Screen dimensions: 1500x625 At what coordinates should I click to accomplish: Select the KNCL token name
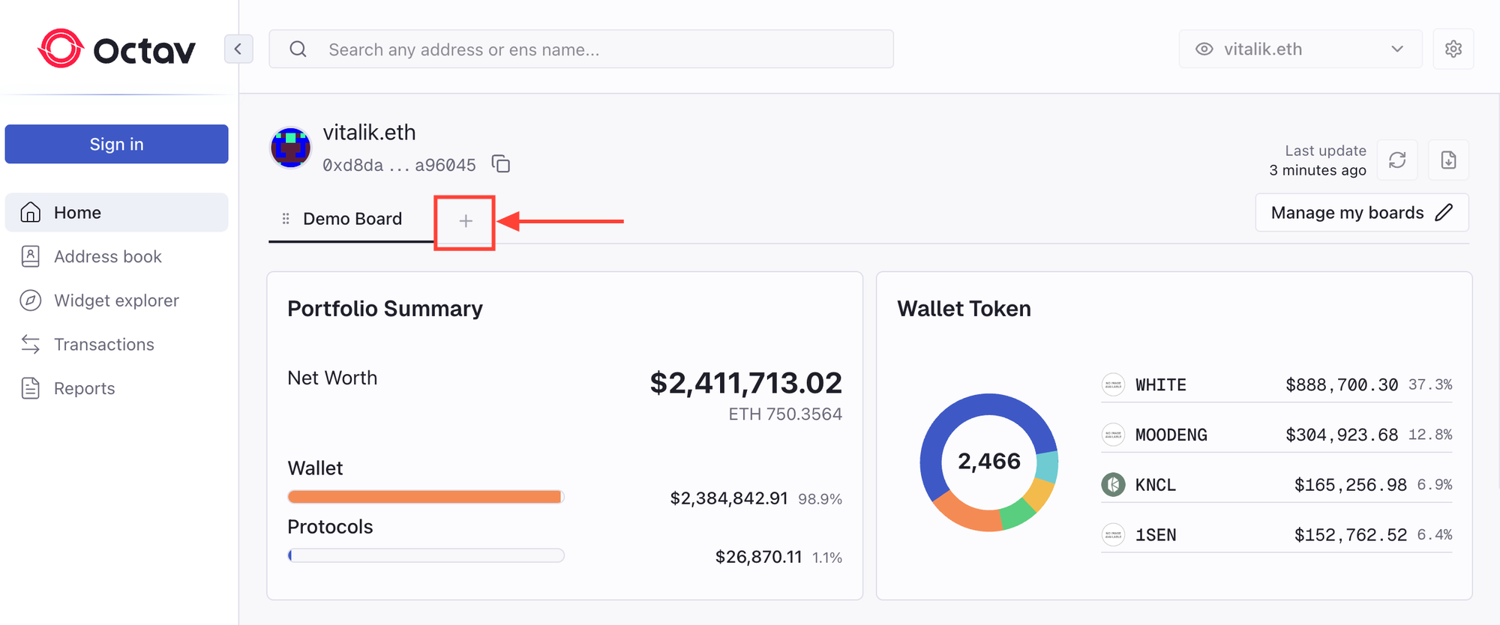1155,486
